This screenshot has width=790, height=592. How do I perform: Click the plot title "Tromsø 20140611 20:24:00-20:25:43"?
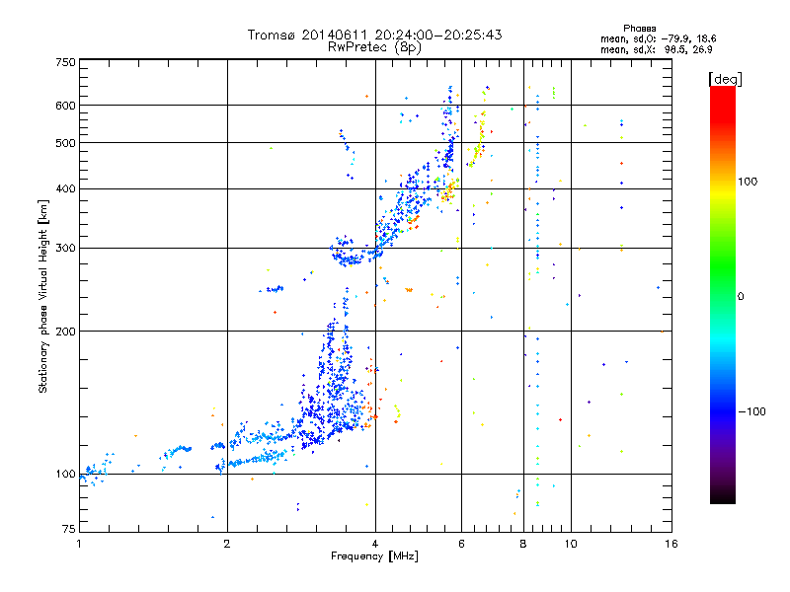[x=374, y=35]
